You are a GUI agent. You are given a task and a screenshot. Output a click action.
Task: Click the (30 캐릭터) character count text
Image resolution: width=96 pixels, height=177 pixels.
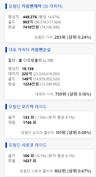click(53, 6)
